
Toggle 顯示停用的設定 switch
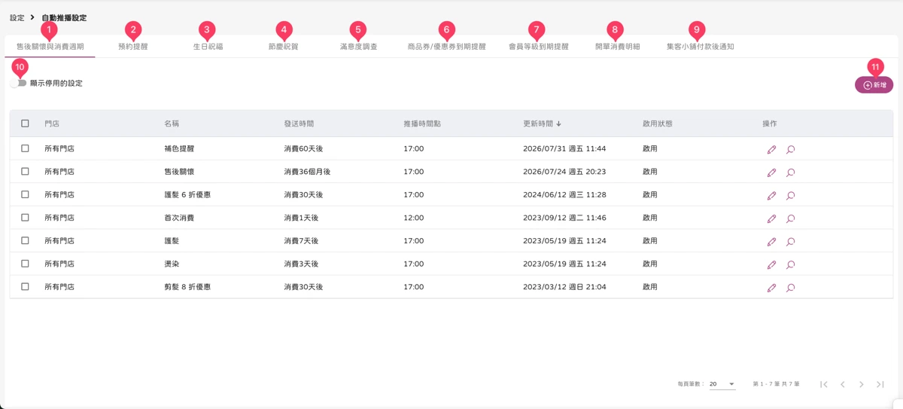[x=19, y=83]
